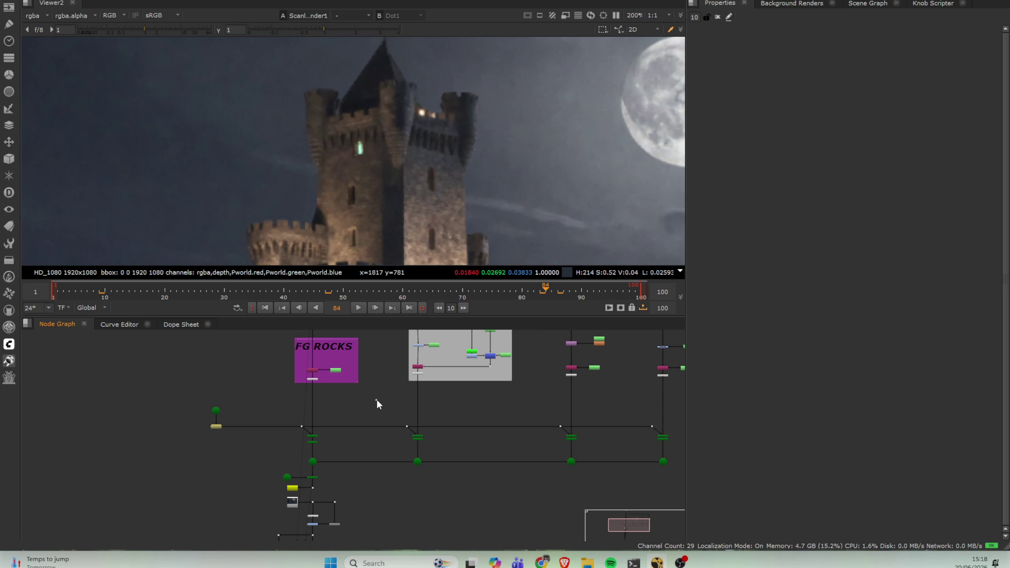Screen dimensions: 1010x568
Task: Open the 3D cube nodes toolbar menu
Action: coord(9,159)
